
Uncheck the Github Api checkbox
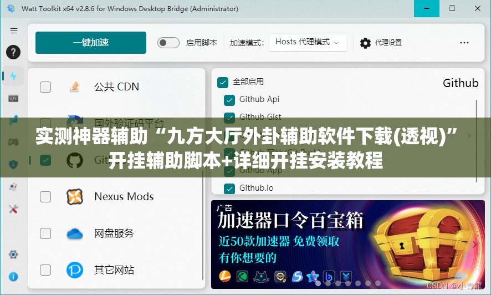229,100
